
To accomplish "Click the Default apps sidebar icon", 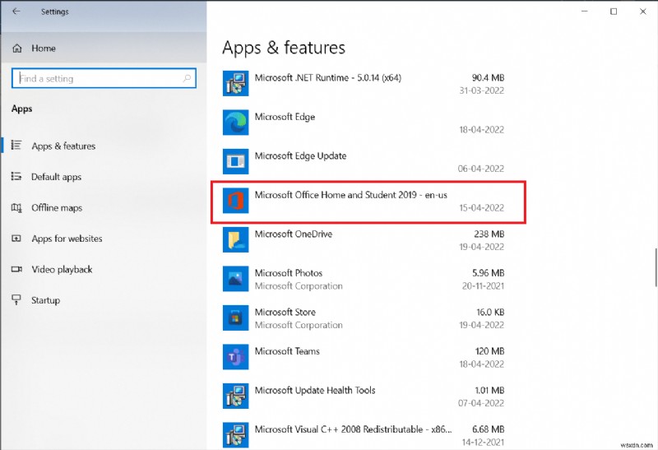I will click(16, 176).
